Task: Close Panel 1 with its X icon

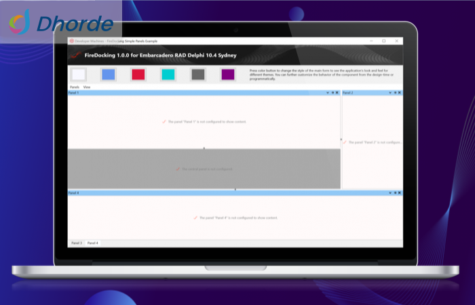Action: coord(337,92)
